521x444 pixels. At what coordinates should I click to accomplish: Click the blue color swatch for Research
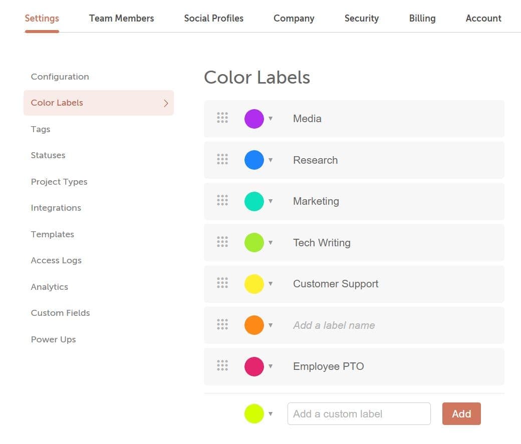pyautogui.click(x=254, y=160)
